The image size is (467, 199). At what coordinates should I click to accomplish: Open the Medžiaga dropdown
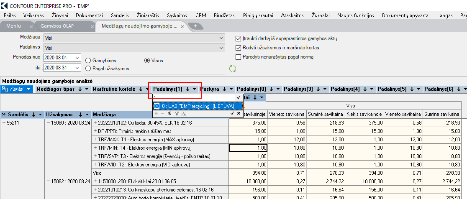[221, 38]
